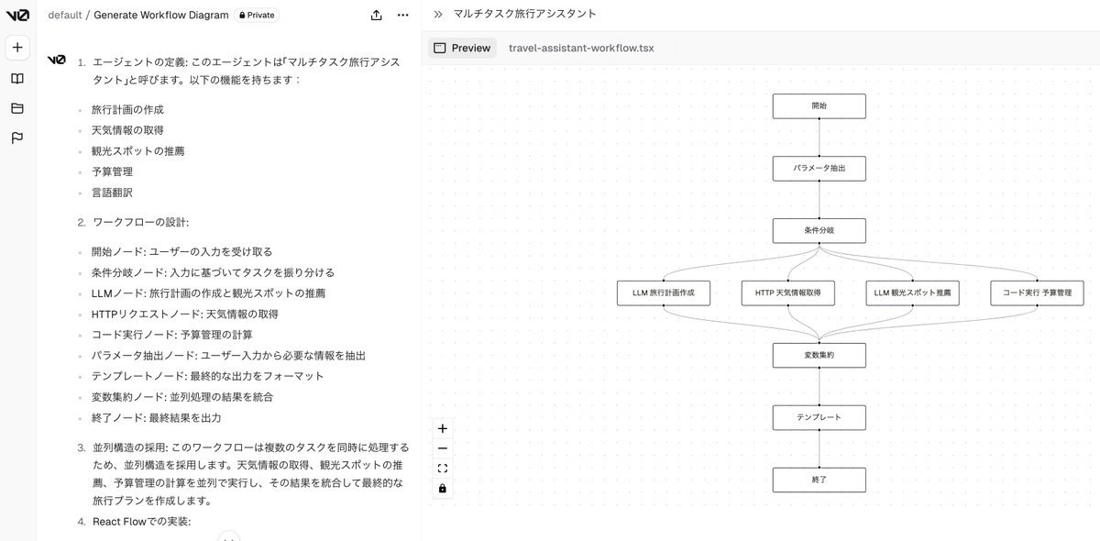Open the travel-assistant-workflow.tsx tab

pyautogui.click(x=581, y=48)
